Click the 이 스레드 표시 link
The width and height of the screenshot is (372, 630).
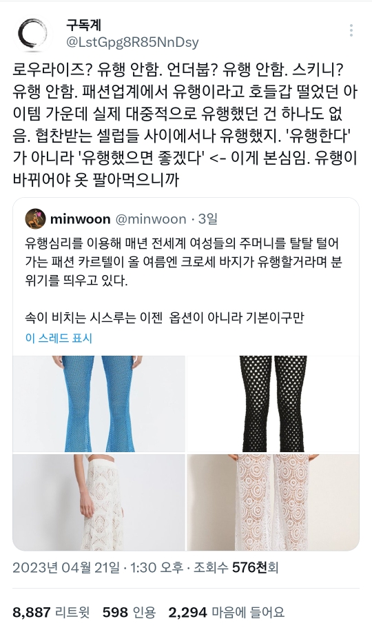[x=59, y=338]
